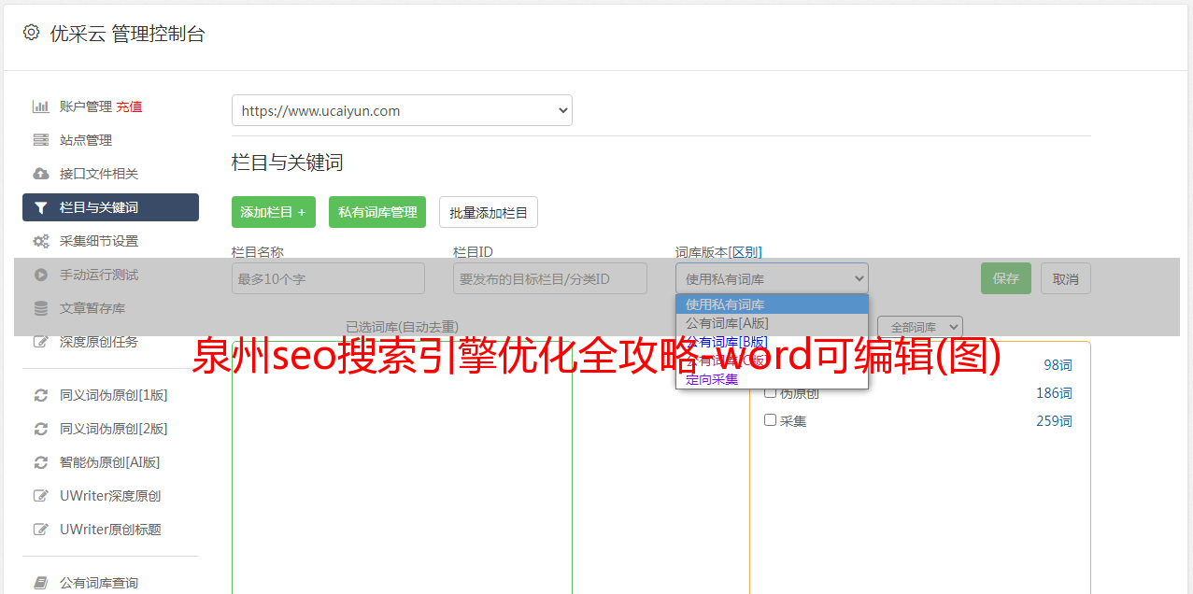The height and width of the screenshot is (594, 1193).
Task: Click the 栏目与关键词 page heading
Action: (x=288, y=163)
